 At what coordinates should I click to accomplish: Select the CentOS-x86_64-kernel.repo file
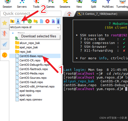tap(37, 86)
